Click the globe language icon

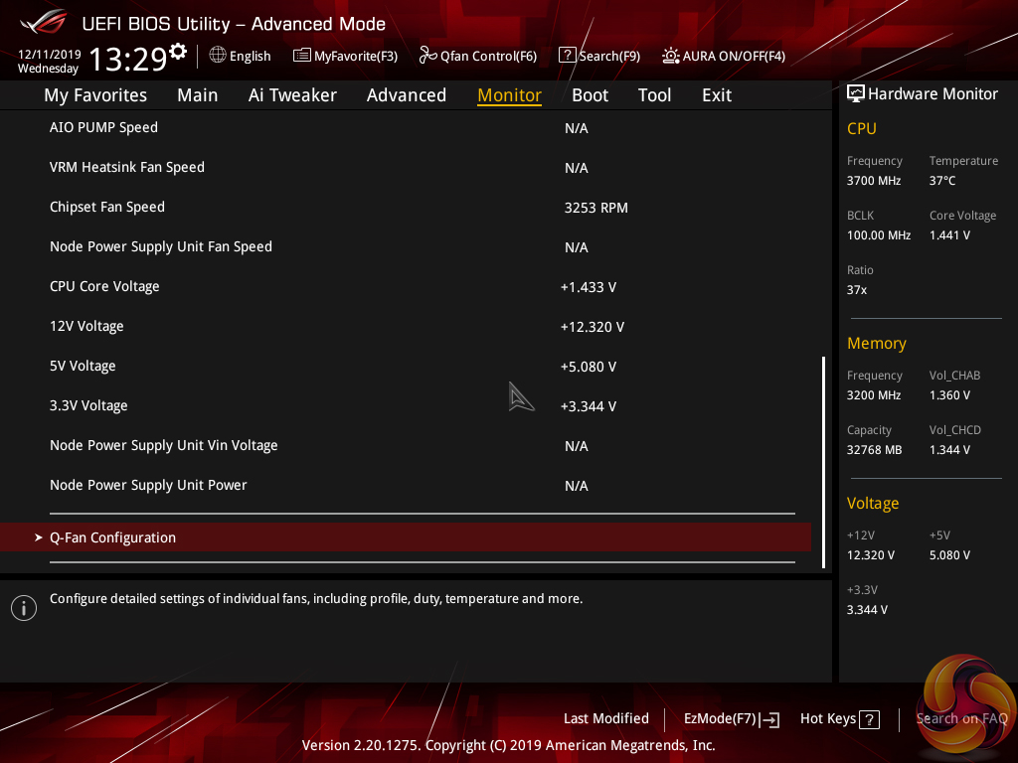pos(218,56)
